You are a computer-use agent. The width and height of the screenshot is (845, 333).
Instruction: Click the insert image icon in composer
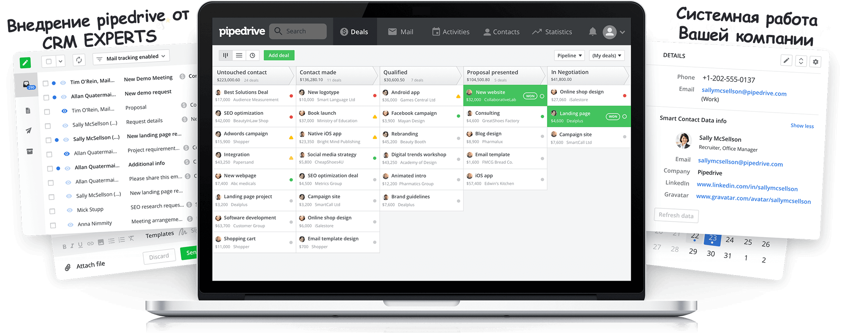click(x=101, y=242)
